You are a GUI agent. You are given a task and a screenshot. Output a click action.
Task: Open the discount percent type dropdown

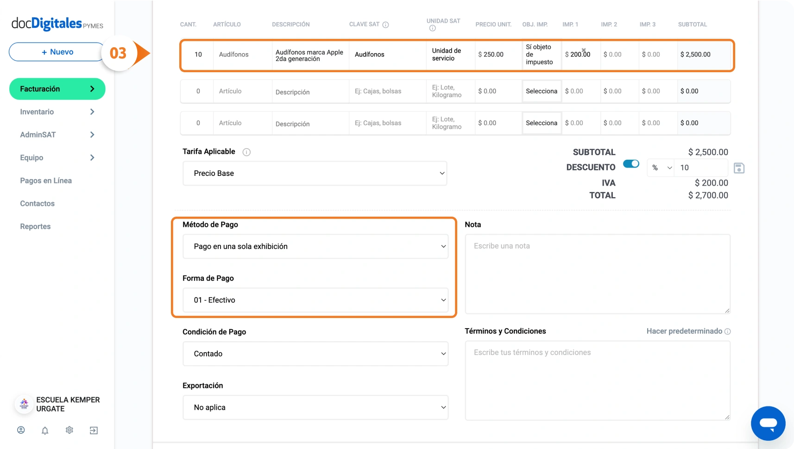(661, 168)
